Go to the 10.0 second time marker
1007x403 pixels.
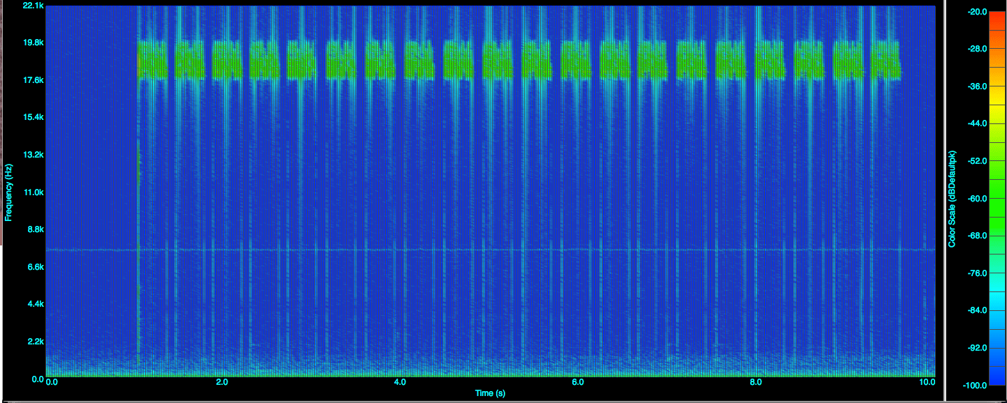[927, 383]
